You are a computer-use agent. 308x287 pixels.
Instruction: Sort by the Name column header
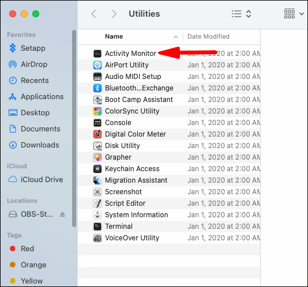[x=114, y=36]
